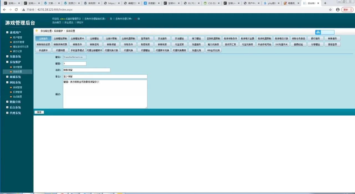
Task: Click the 不安全 site security warning icon
Action: [x=24, y=9]
